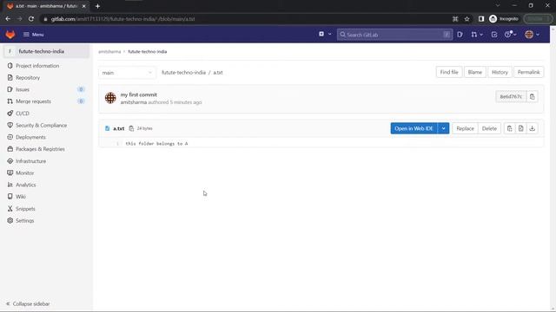The image size is (556, 312).
Task: Download the a.txt file
Action: [532, 128]
